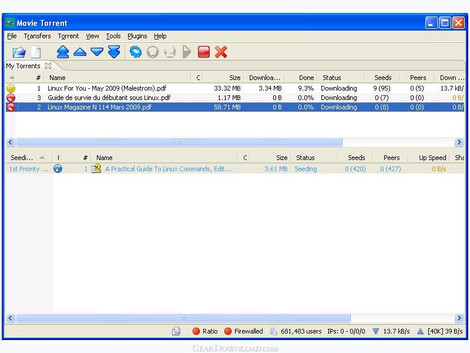Move torrent to bottom of queue
The image size is (470, 353).
point(114,52)
